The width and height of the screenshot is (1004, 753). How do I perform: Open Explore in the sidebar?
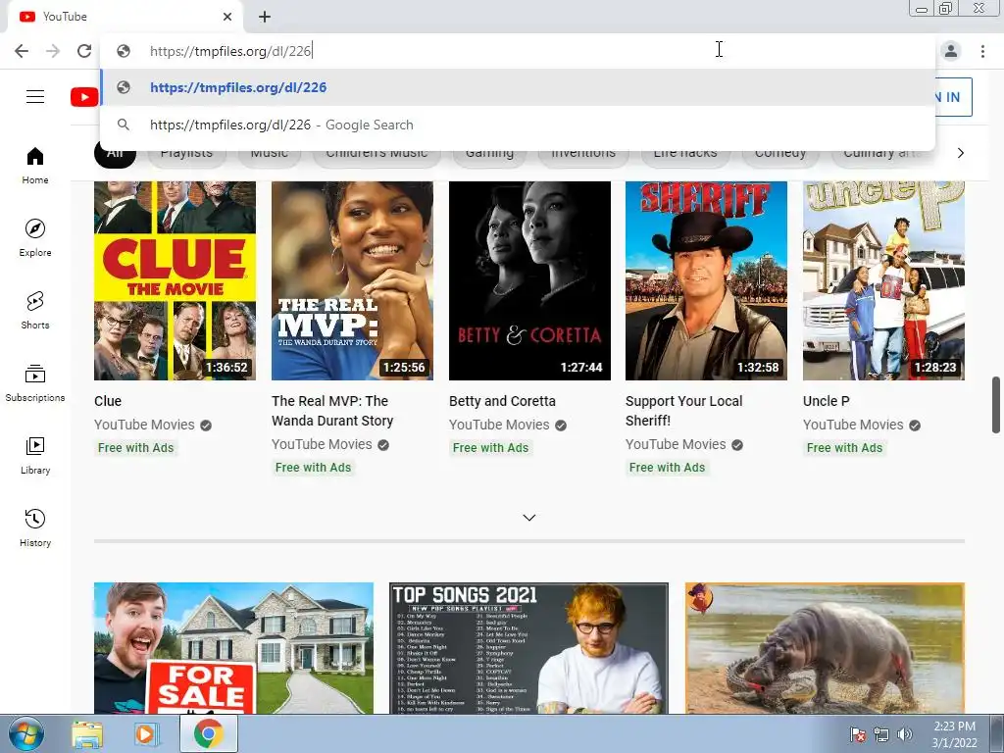coord(35,238)
